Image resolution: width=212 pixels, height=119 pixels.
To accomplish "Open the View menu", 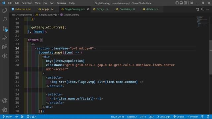I will [38, 3].
